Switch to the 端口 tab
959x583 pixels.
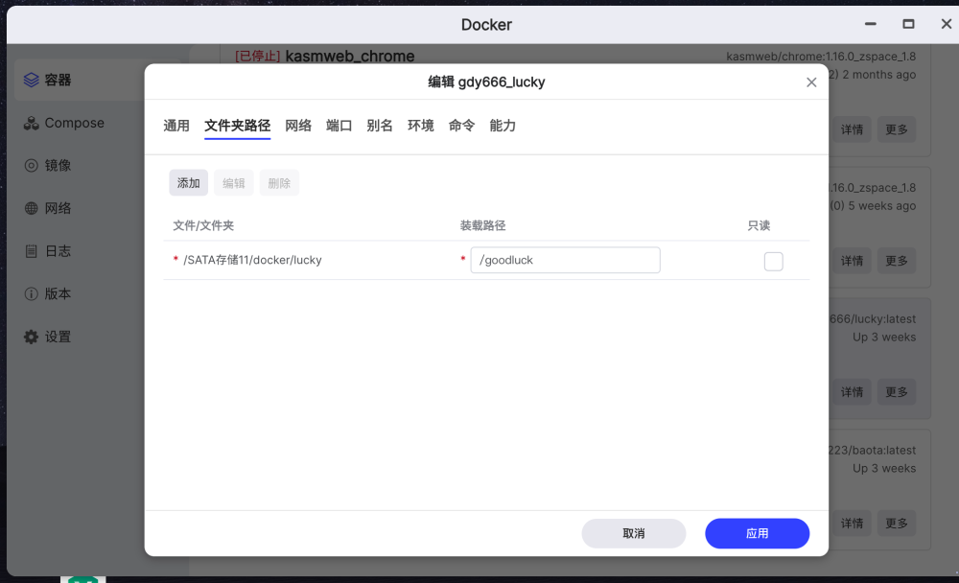tap(339, 126)
